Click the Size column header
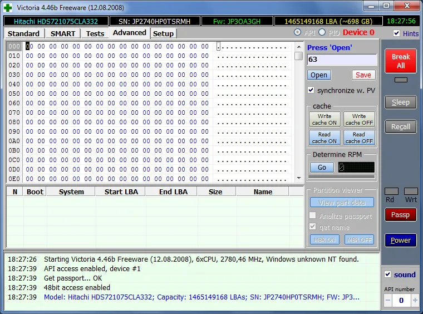The image size is (423, 314). tap(215, 192)
